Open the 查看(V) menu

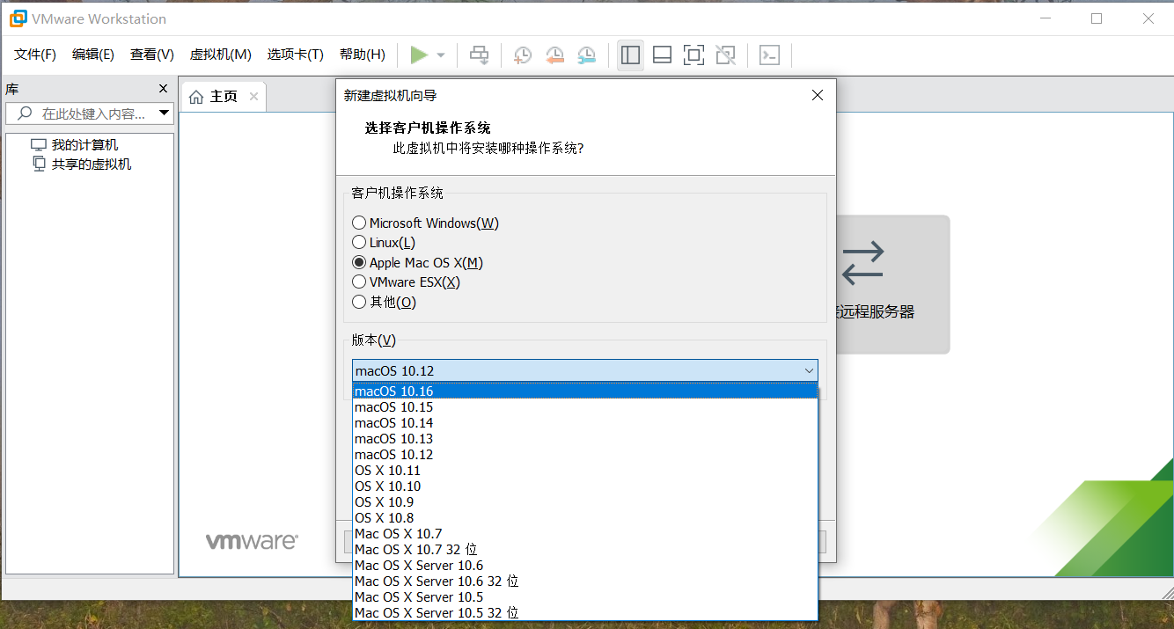pyautogui.click(x=152, y=55)
